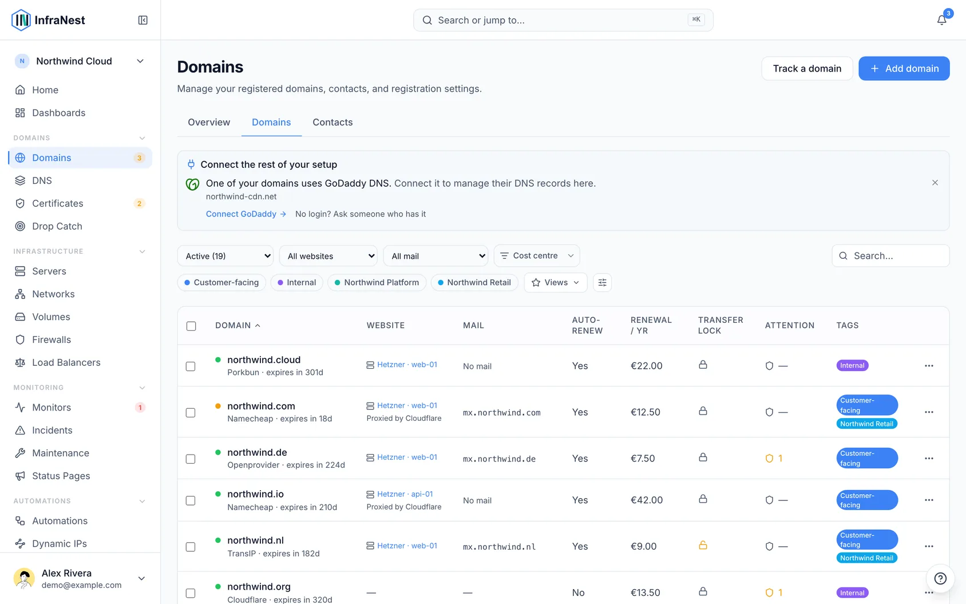This screenshot has height=604, width=966.
Task: Open Load Balancers section
Action: (x=80, y=363)
